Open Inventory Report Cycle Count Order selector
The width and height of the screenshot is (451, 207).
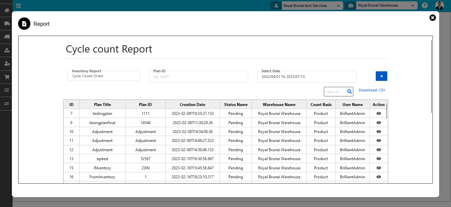coord(104,76)
